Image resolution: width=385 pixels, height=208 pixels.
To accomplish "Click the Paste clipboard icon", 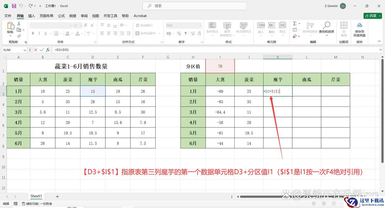I will coord(10,26).
